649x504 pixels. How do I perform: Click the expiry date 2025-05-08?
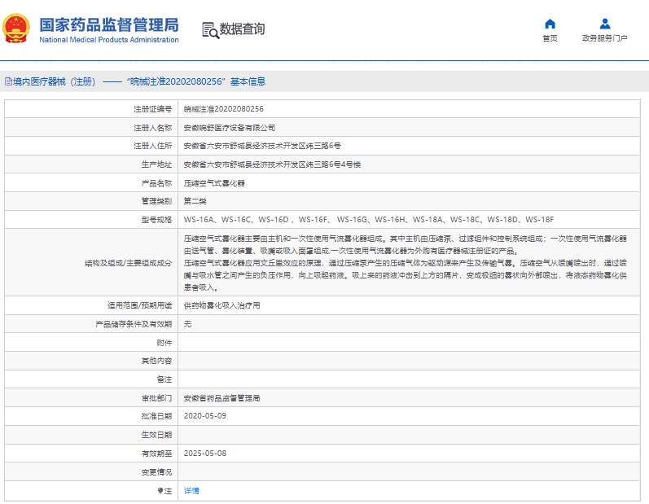pos(204,453)
